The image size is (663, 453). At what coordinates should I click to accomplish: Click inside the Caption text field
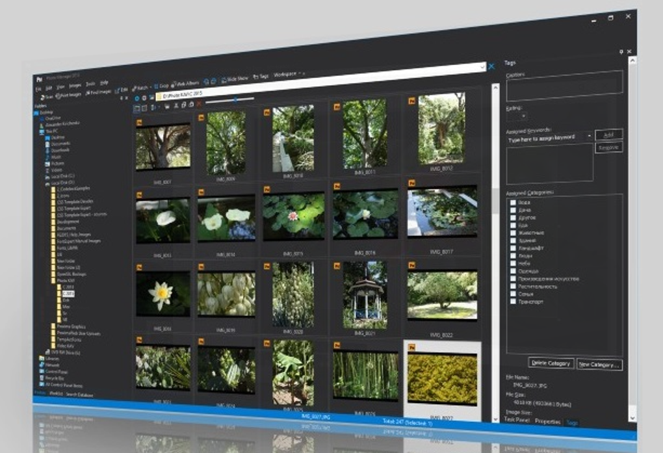pos(564,88)
